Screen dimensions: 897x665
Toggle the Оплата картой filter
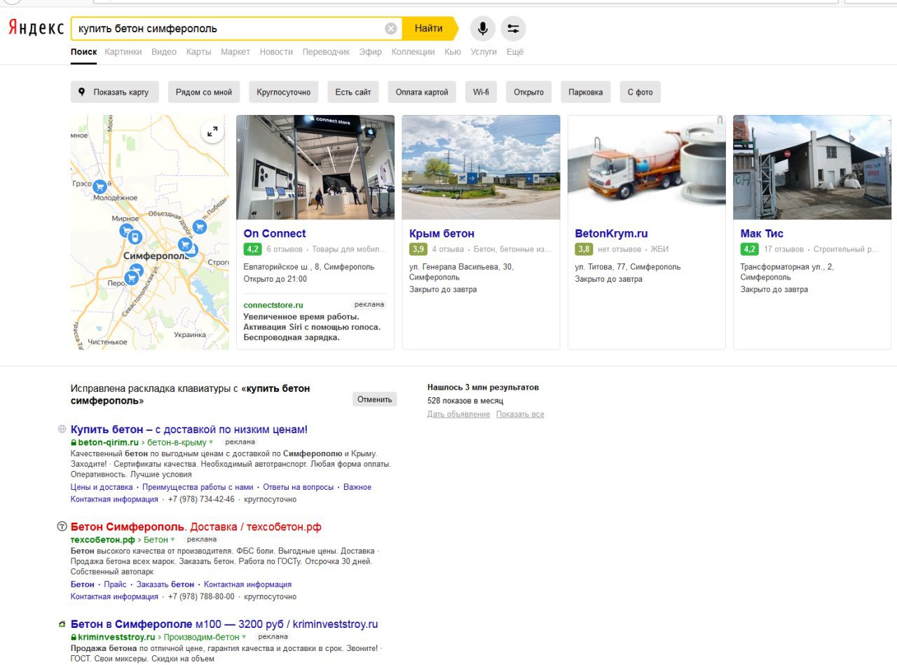pyautogui.click(x=422, y=92)
